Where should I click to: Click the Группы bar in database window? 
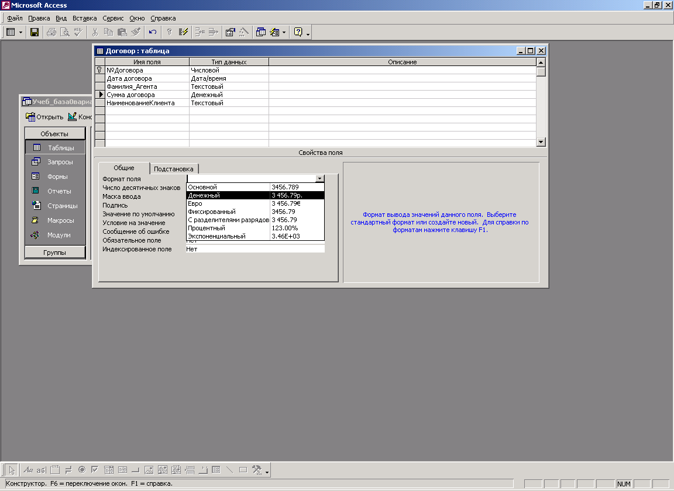tap(54, 253)
